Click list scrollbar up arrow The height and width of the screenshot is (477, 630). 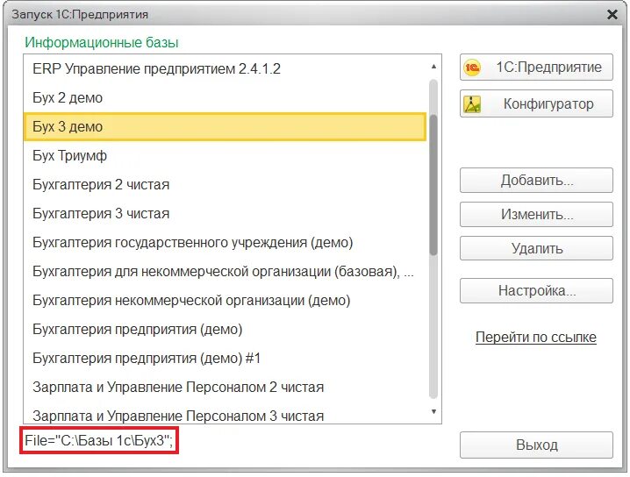pyautogui.click(x=433, y=67)
